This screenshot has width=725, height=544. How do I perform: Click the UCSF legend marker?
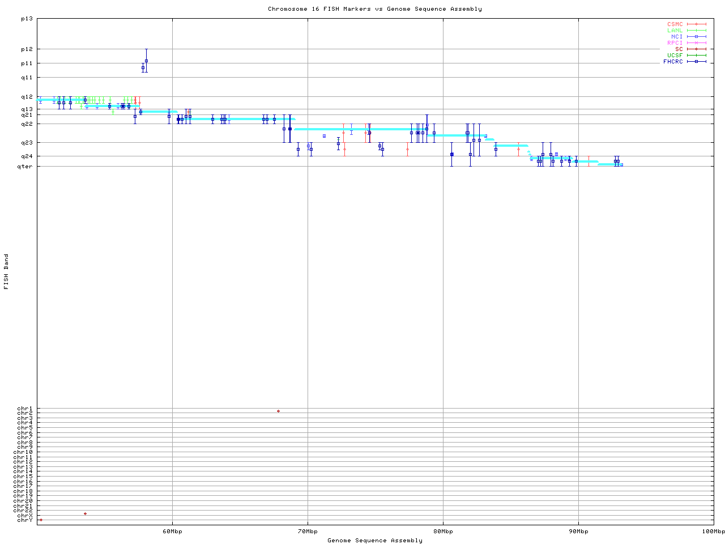coord(696,56)
